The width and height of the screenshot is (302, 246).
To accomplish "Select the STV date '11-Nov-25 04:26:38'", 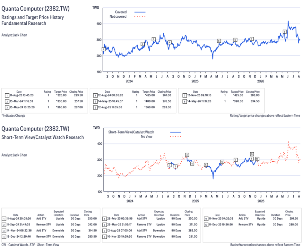I will [221, 219].
